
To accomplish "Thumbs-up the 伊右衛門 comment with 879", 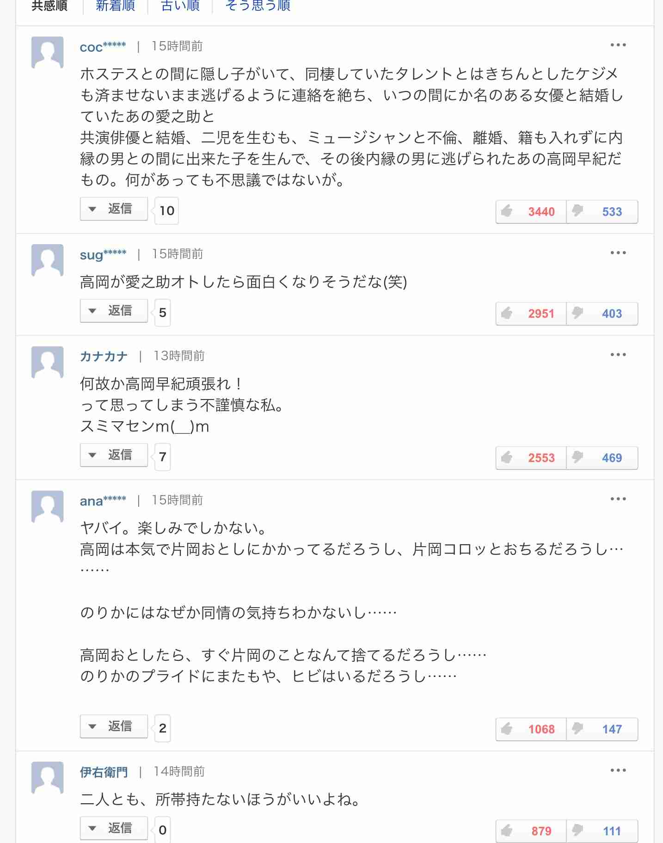I will pyautogui.click(x=531, y=831).
